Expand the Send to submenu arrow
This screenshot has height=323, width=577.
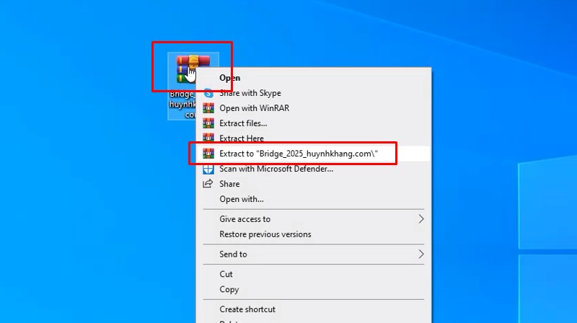[x=421, y=255]
